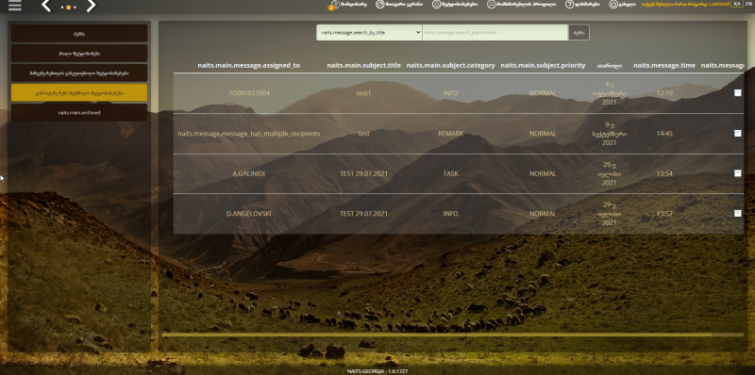Open message titled test1
This screenshot has height=375, width=755.
363,93
